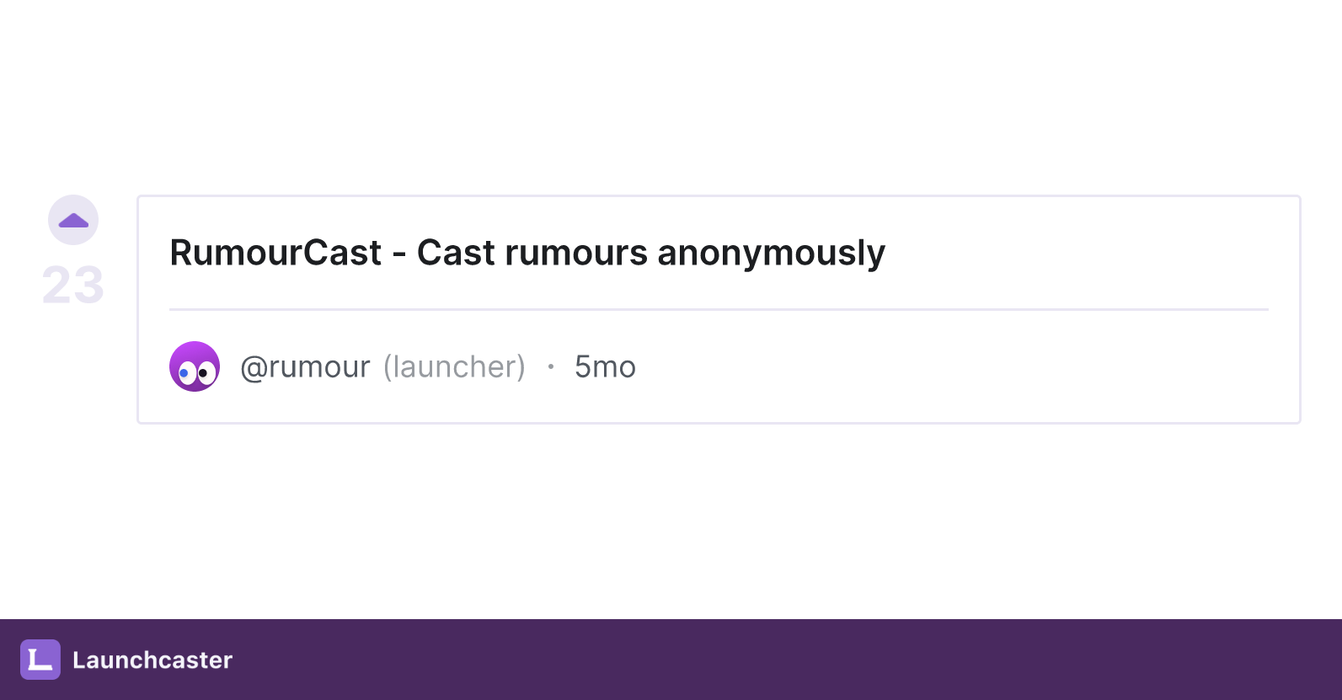
Task: Open the Launchcaster logo icon
Action: pyautogui.click(x=40, y=660)
